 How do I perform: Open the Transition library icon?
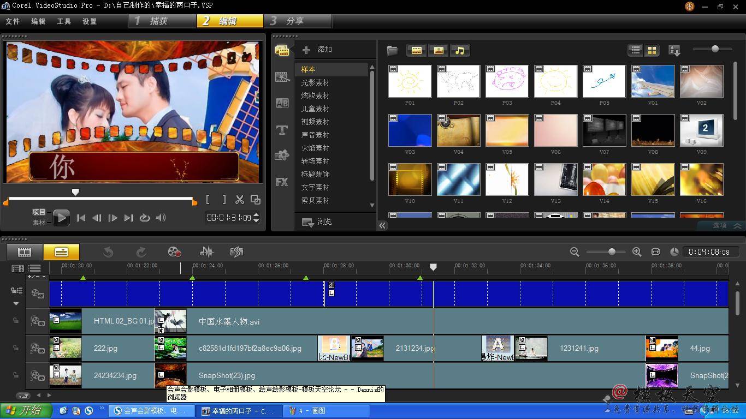point(282,77)
